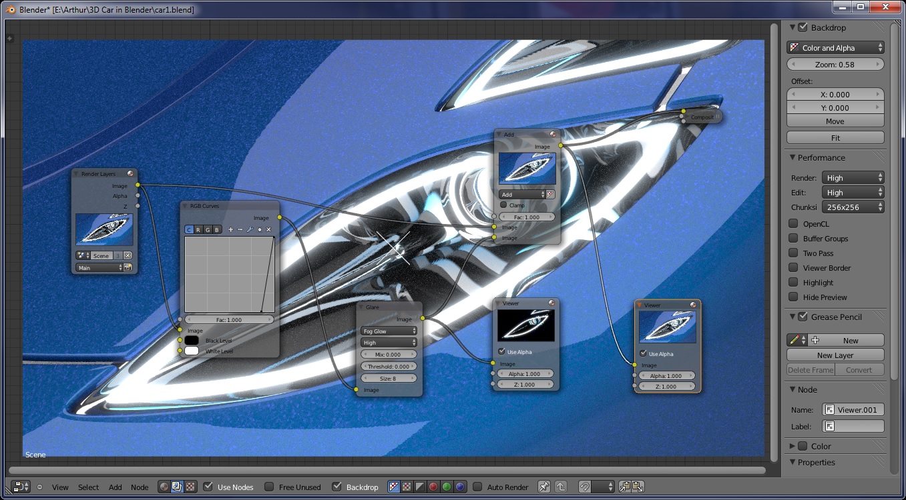The image size is (906, 500).
Task: Open the editor type selector icon
Action: [21, 487]
